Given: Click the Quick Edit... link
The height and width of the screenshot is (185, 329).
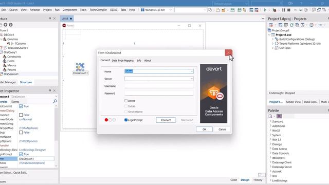Looking at the screenshot, I should click(20, 173).
